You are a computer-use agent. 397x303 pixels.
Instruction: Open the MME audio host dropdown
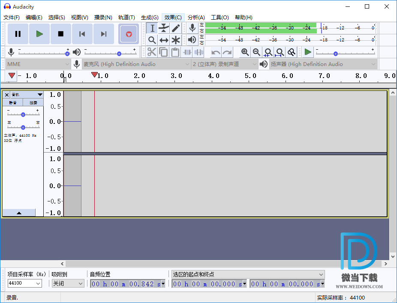click(x=38, y=64)
